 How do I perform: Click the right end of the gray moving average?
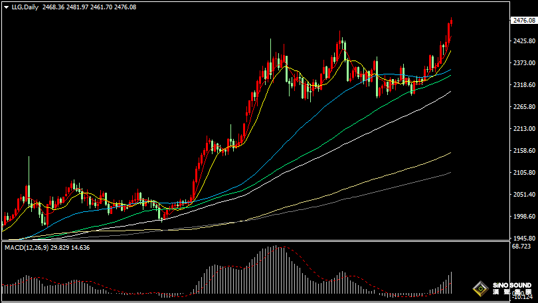point(450,173)
